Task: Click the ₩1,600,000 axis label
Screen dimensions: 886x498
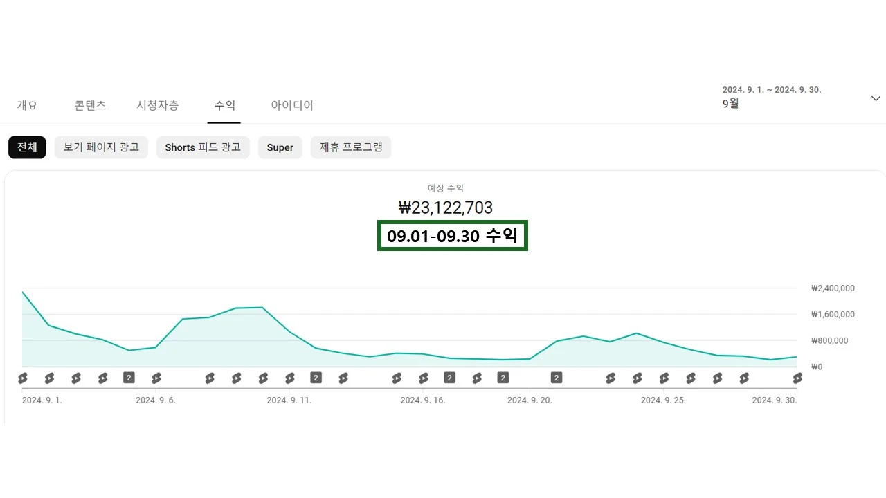Action: pos(833,315)
